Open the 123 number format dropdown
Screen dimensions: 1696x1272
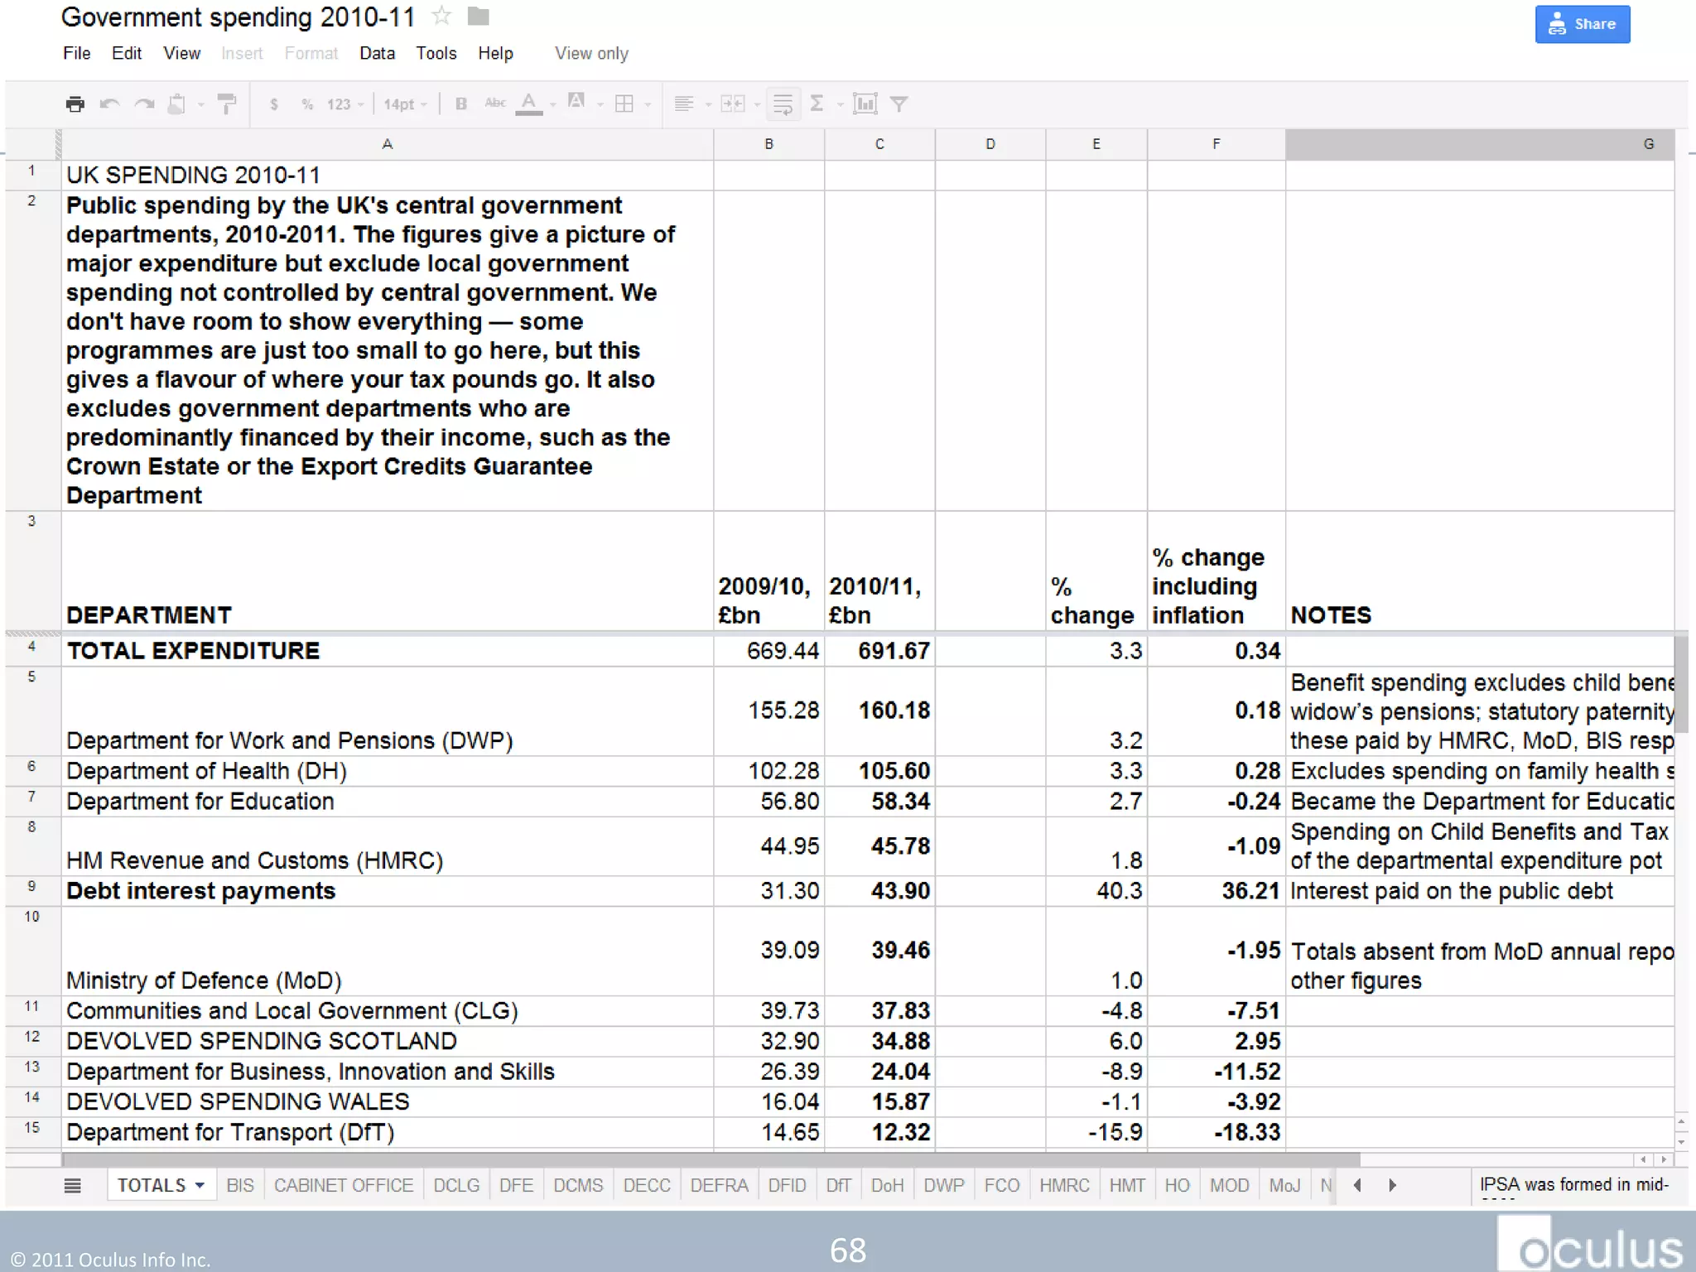tap(344, 104)
